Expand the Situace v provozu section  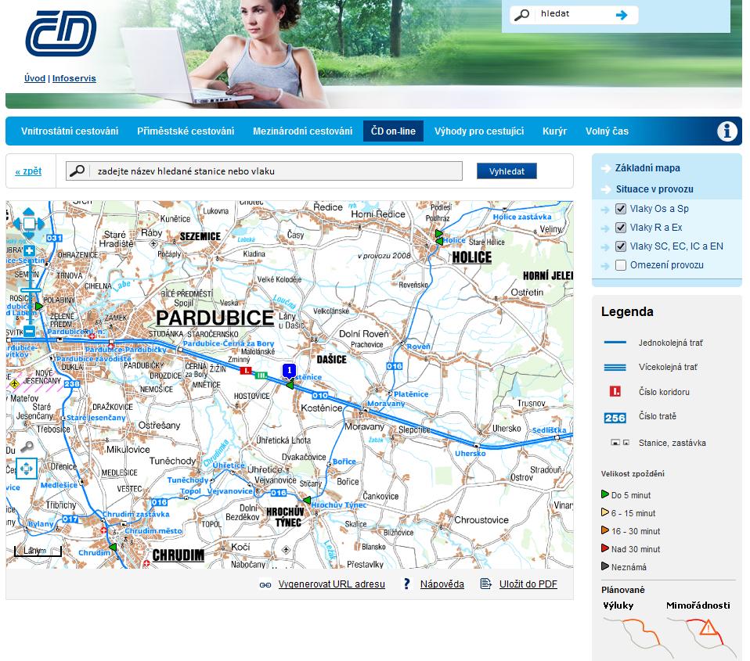click(654, 189)
